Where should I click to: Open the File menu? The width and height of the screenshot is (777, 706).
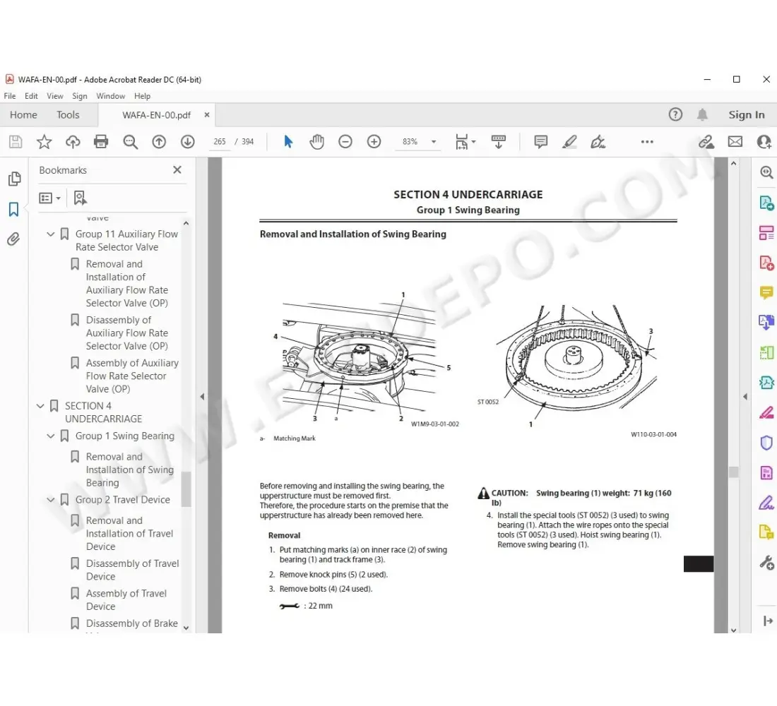tap(9, 96)
